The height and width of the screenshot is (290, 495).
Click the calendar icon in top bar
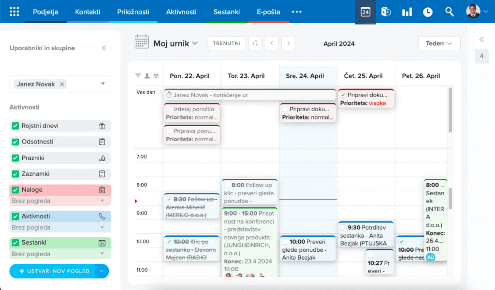click(365, 12)
